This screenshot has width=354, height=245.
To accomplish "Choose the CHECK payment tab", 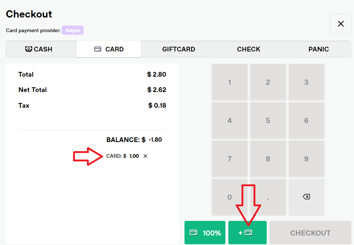I will click(x=248, y=49).
